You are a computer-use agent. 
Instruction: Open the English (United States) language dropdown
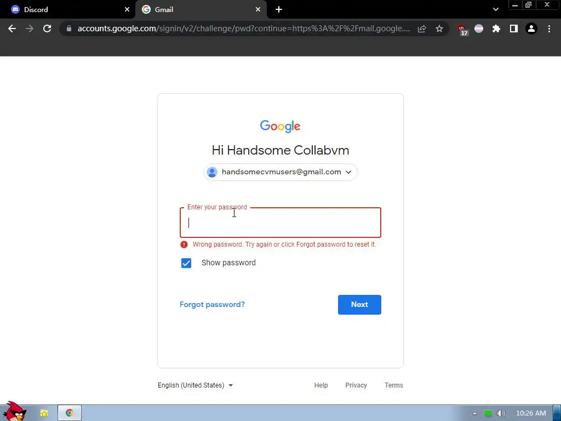196,385
